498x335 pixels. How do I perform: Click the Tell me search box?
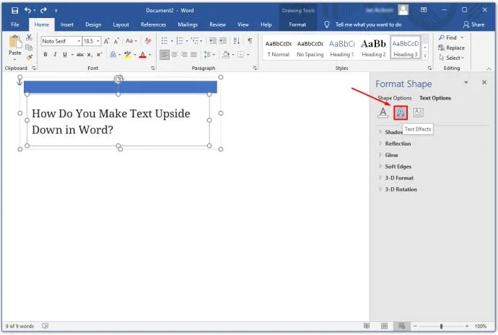pyautogui.click(x=368, y=24)
